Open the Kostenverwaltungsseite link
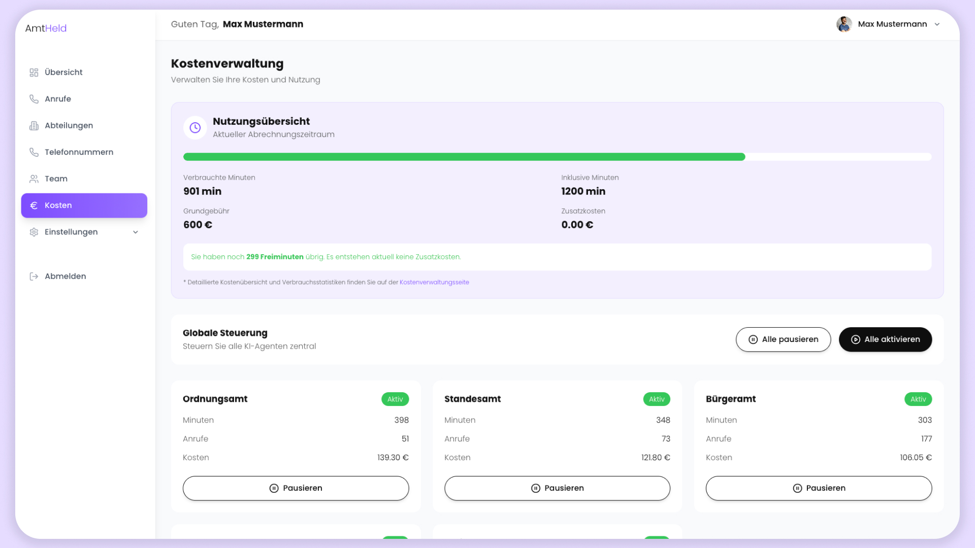Viewport: 975px width, 548px height. click(434, 283)
